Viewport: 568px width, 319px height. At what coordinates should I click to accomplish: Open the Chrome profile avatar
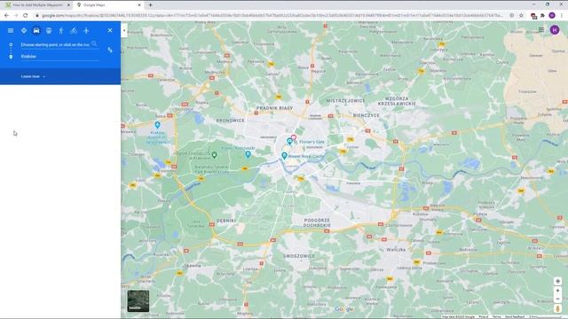552,16
